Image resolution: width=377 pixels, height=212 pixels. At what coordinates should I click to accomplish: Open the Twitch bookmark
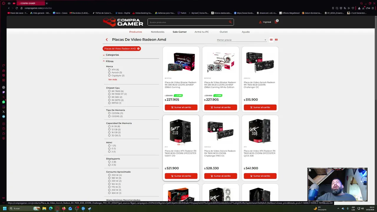(x=182, y=13)
